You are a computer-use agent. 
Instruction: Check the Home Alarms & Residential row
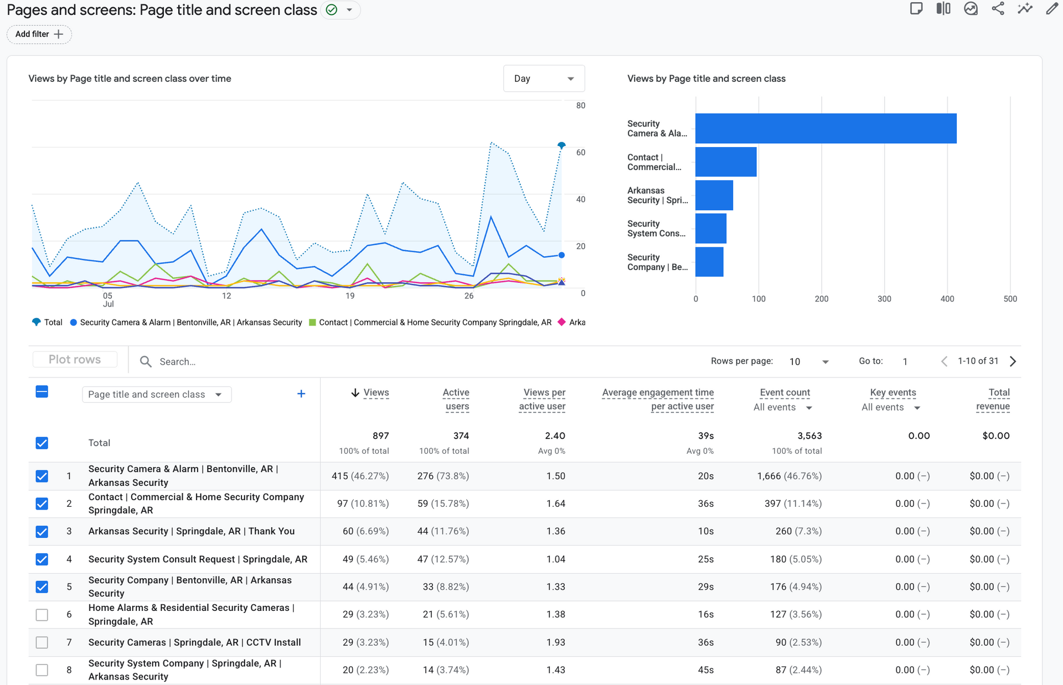[x=42, y=615]
